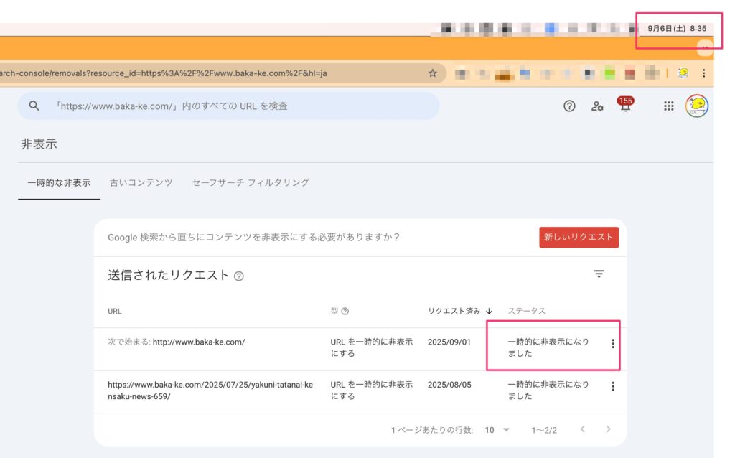Switch to 古いコンテンツ tab
The height and width of the screenshot is (458, 735).
[x=141, y=183]
